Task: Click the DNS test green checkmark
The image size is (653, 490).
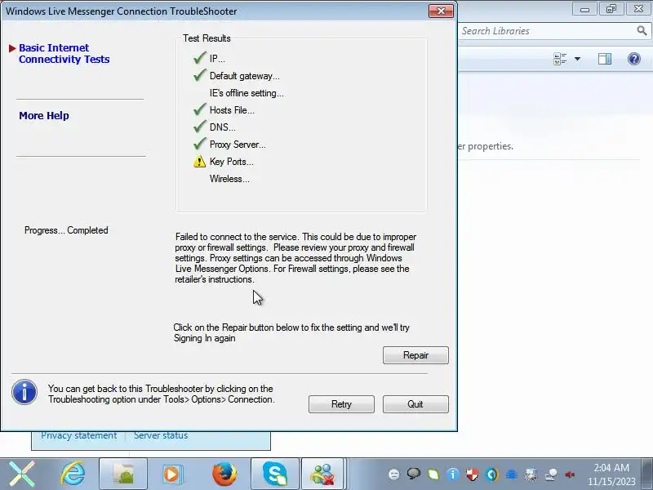Action: (x=200, y=127)
